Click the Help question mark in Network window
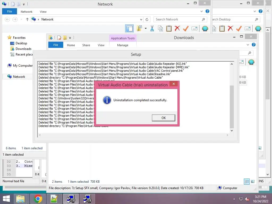This screenshot has height=204, width=272. click(x=207, y=11)
